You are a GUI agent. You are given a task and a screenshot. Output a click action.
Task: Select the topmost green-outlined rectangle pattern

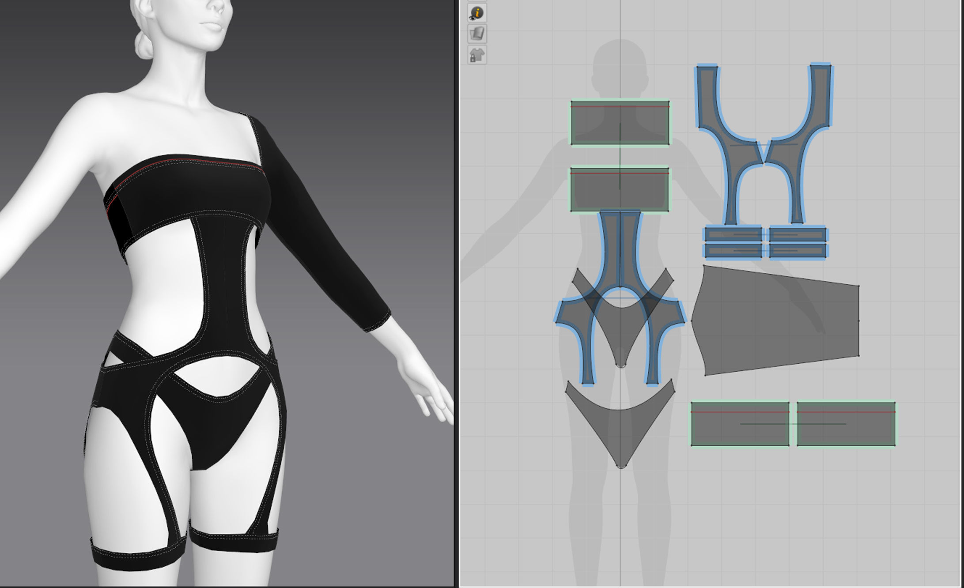tap(620, 122)
